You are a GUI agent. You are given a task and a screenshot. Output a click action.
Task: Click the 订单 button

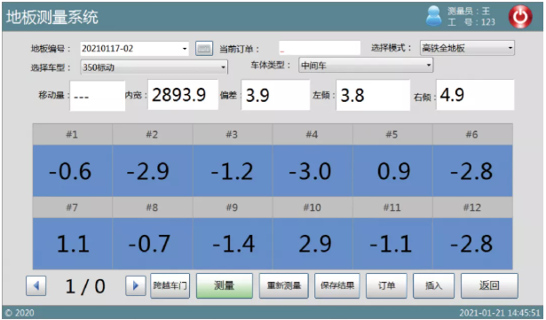point(386,286)
